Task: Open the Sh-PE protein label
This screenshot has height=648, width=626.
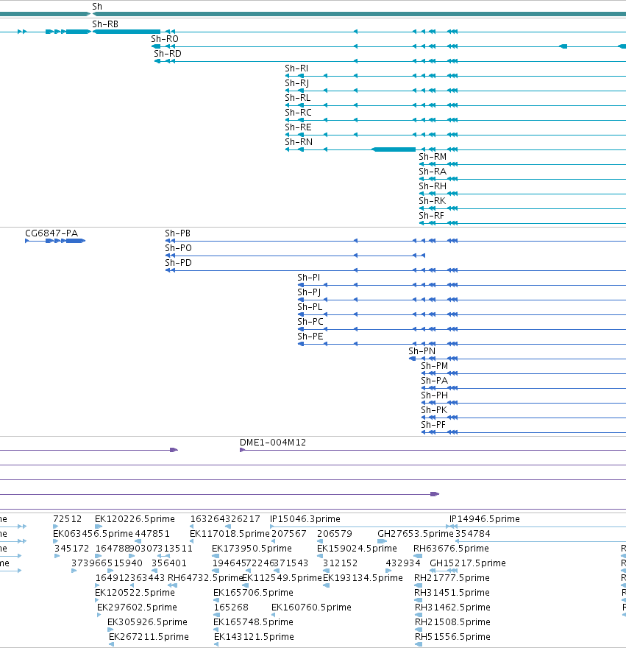Action: [310, 337]
